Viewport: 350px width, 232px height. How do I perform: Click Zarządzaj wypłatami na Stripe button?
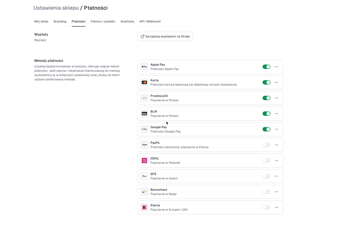coord(165,36)
